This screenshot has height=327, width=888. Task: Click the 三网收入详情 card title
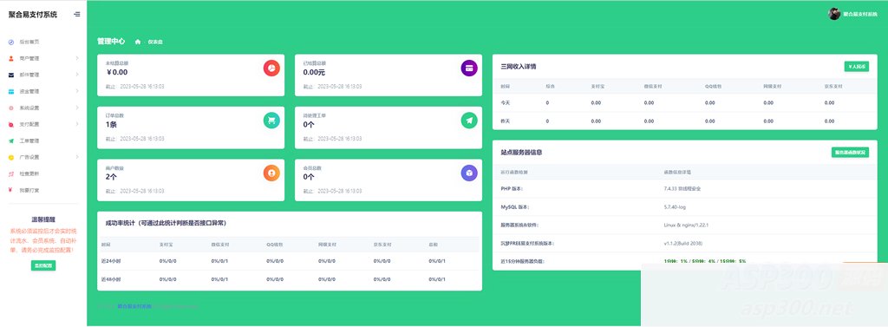[x=519, y=66]
